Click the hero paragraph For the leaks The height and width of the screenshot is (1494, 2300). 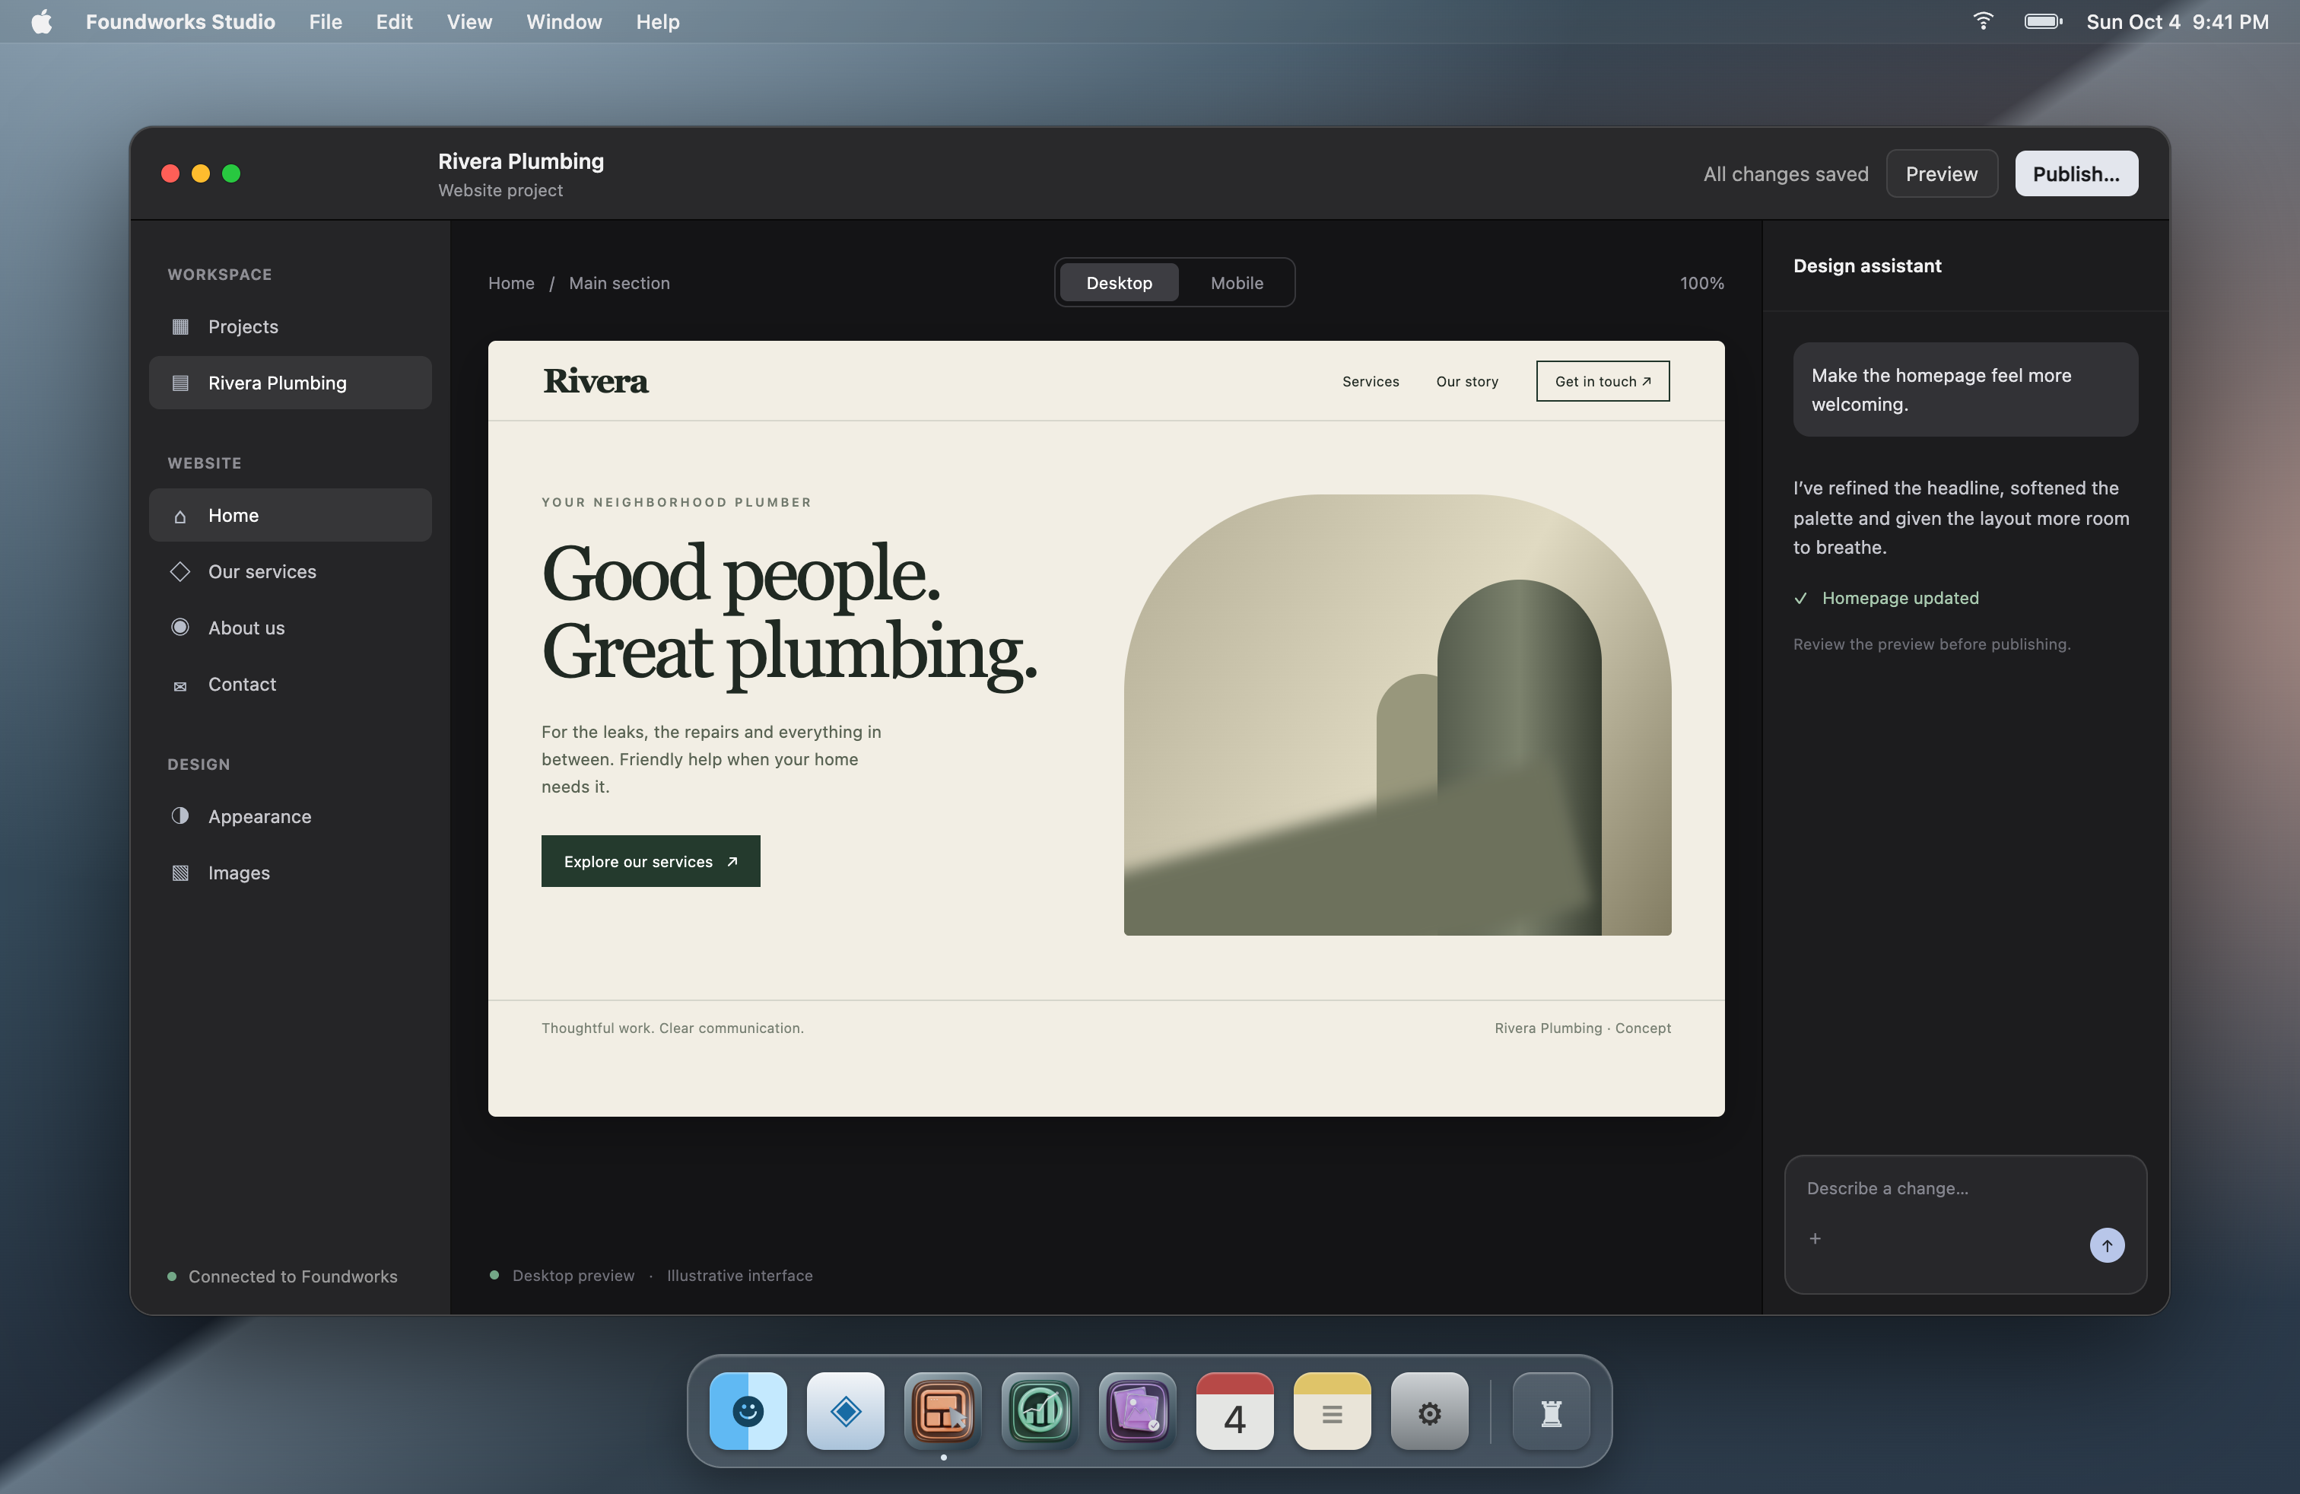[x=711, y=760]
